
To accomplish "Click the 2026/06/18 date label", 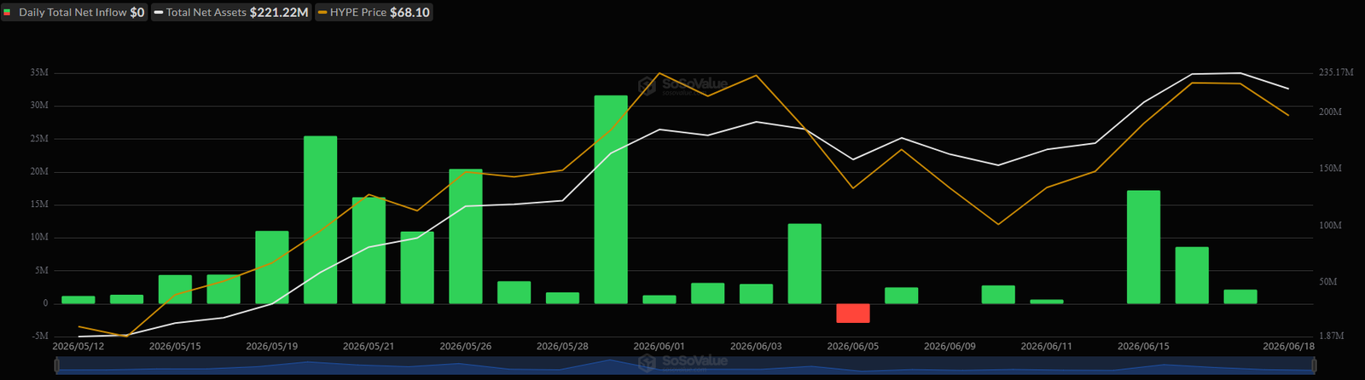I will coord(1288,347).
